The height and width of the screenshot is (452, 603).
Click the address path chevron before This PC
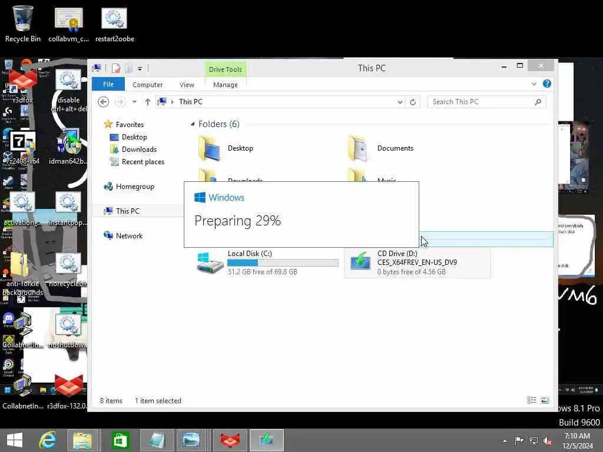pos(173,102)
